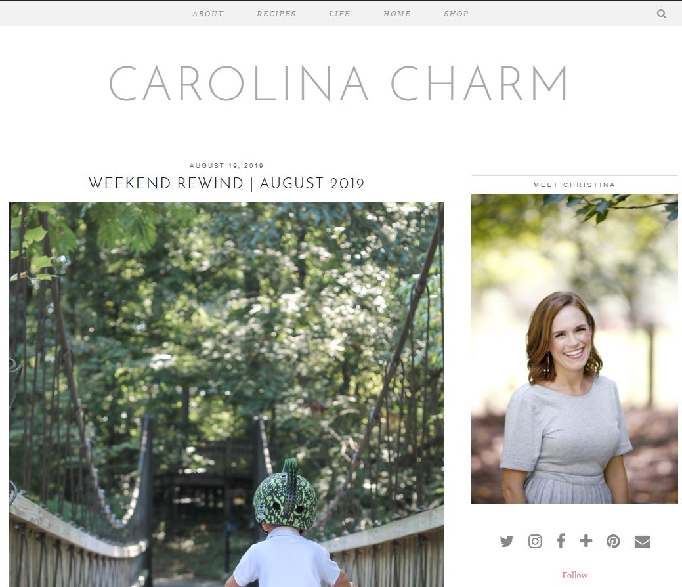Visit the Twitter profile icon
The height and width of the screenshot is (587, 682).
506,541
